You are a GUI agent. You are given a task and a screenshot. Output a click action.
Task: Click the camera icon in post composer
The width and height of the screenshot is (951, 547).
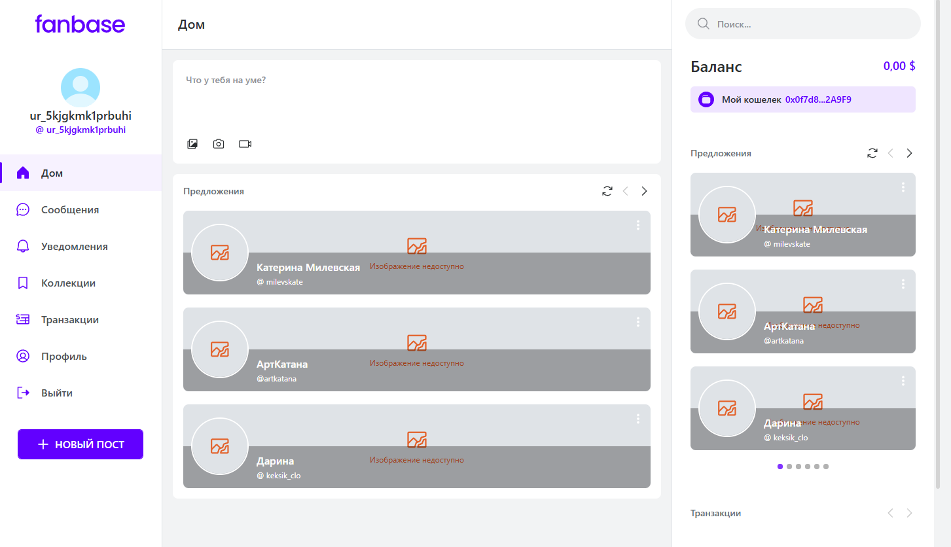click(219, 144)
